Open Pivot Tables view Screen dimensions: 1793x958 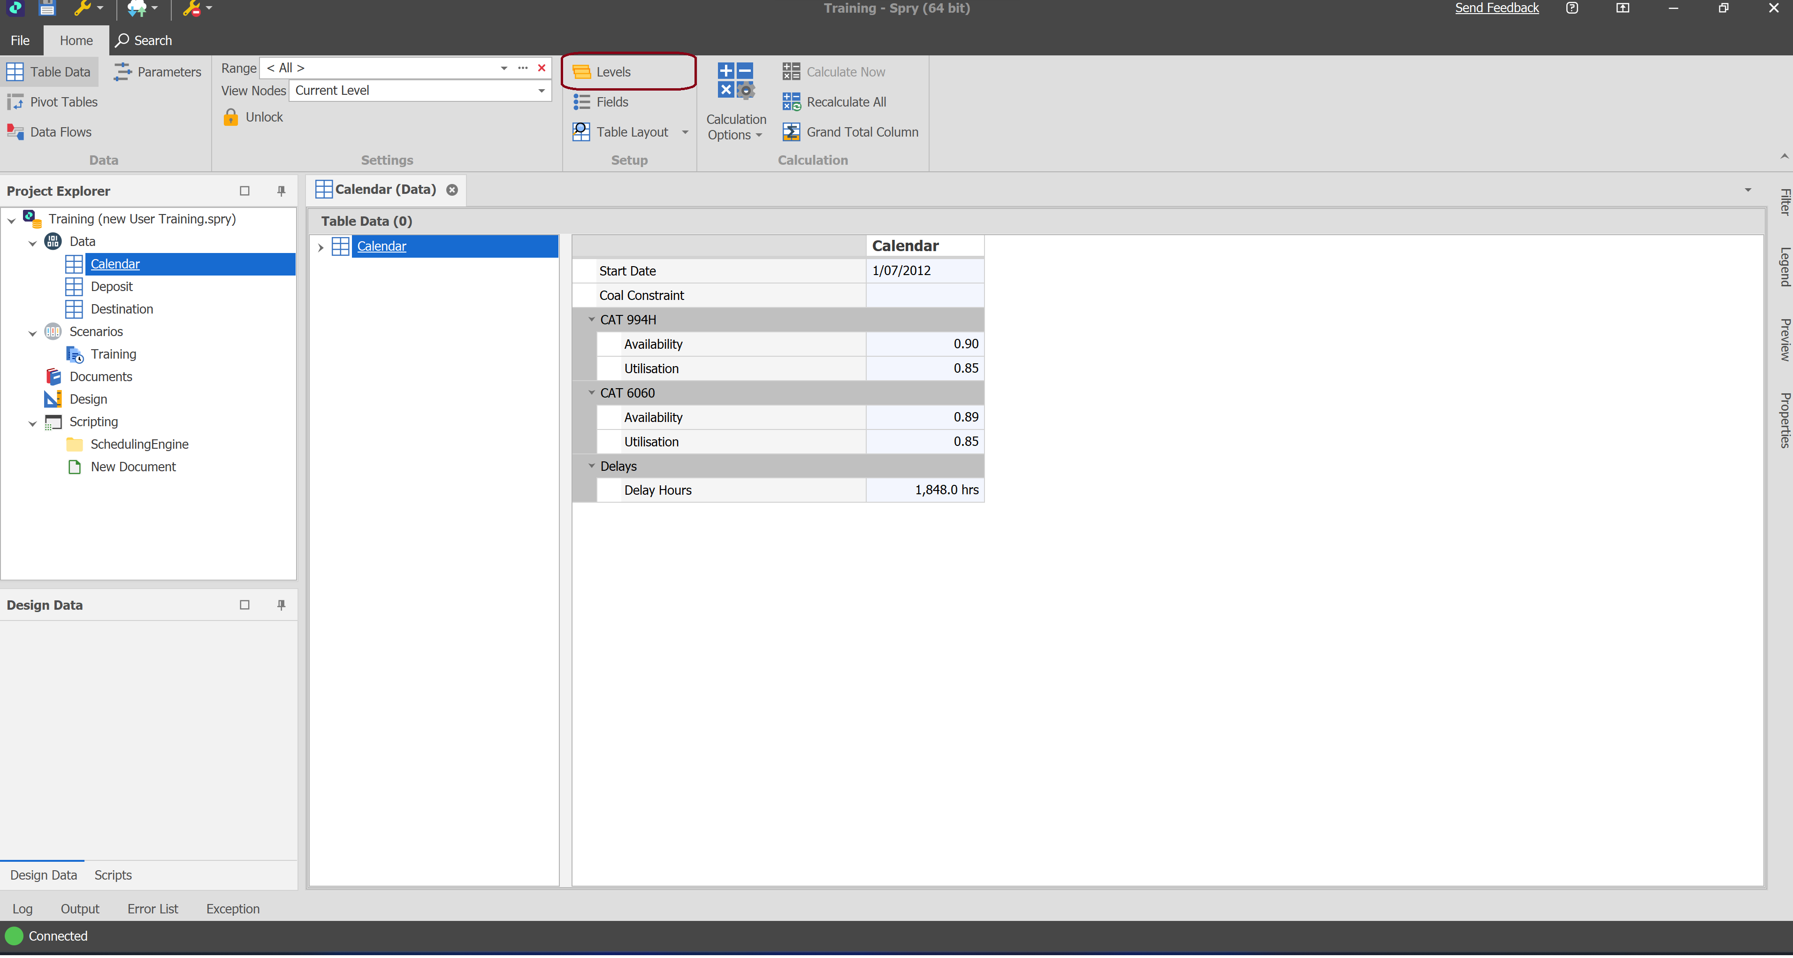click(x=62, y=102)
